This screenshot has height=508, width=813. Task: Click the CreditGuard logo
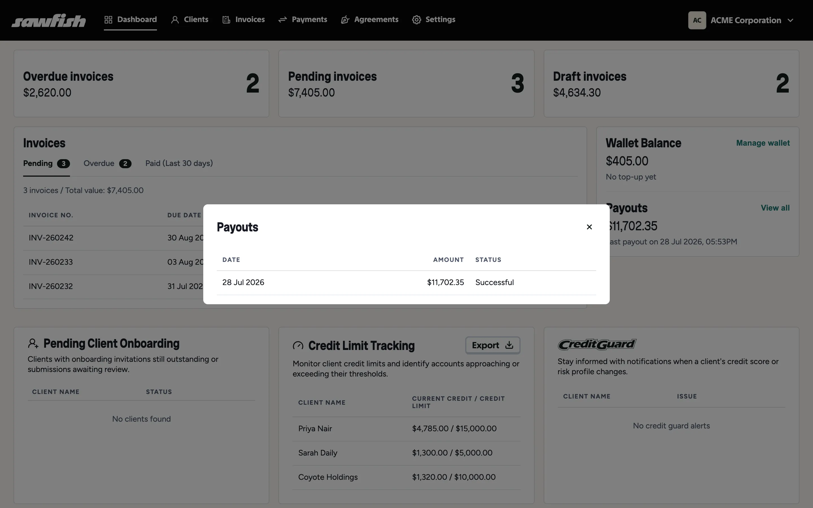click(597, 344)
